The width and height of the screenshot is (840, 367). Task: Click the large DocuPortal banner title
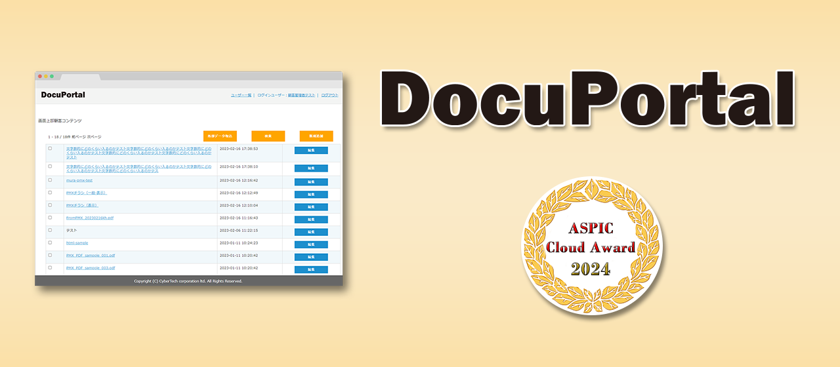tap(588, 100)
